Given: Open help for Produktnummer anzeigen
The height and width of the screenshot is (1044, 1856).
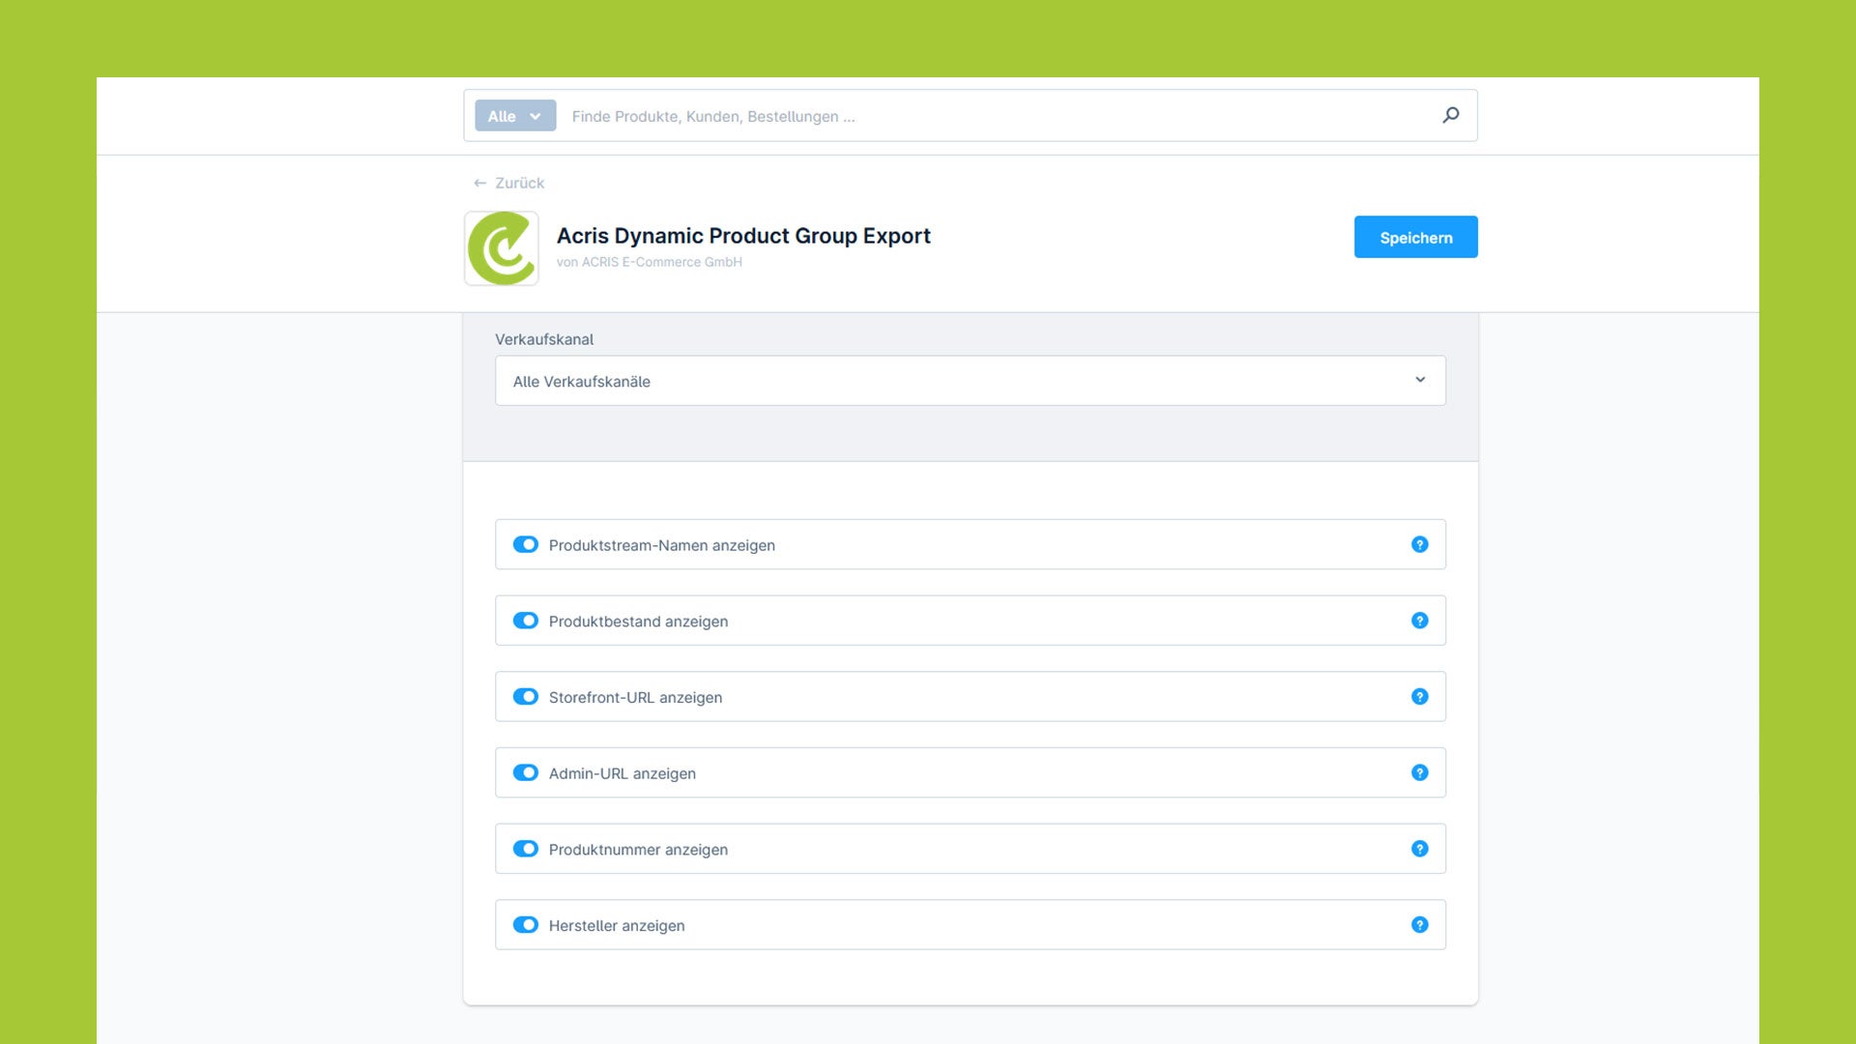Looking at the screenshot, I should 1419,849.
